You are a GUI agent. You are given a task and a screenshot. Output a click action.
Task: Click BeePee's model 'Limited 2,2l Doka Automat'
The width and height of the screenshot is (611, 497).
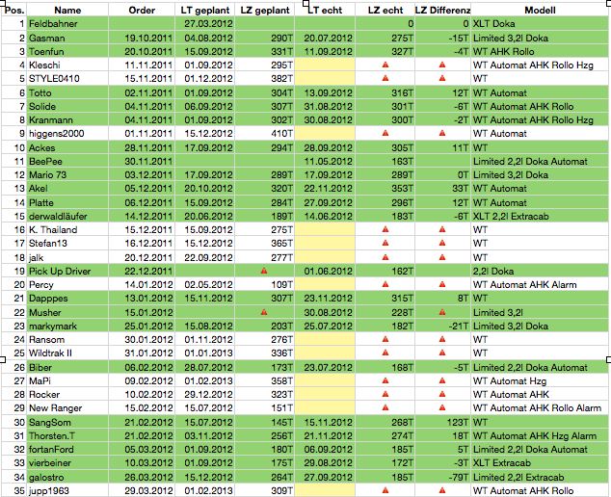pyautogui.click(x=530, y=161)
